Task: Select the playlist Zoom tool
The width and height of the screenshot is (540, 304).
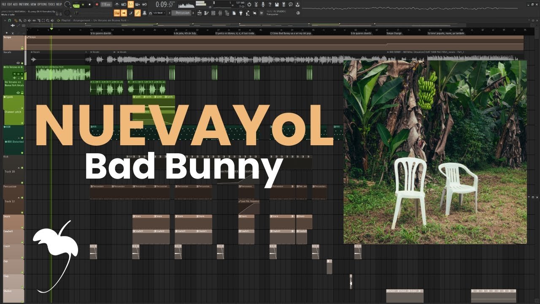Action: click(x=48, y=20)
